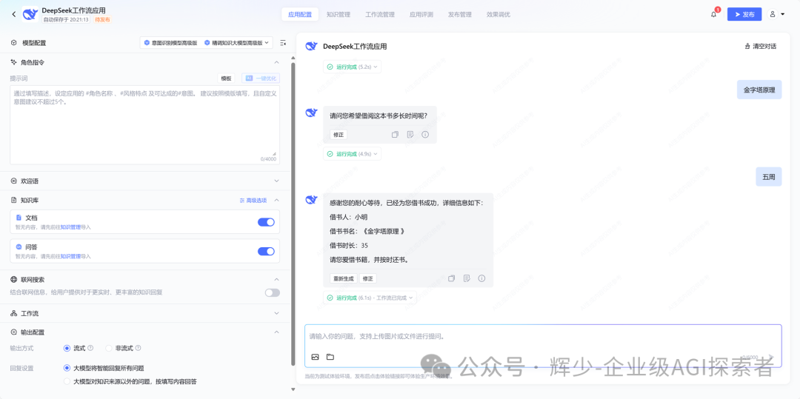
Task: Expand the 欢迎语 section
Action: tap(276, 181)
